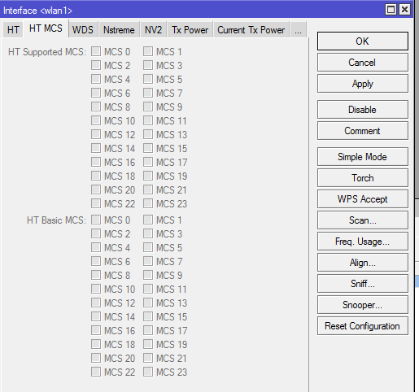The width and height of the screenshot is (419, 392).
Task: Select the Nstreme tab
Action: [x=119, y=30]
